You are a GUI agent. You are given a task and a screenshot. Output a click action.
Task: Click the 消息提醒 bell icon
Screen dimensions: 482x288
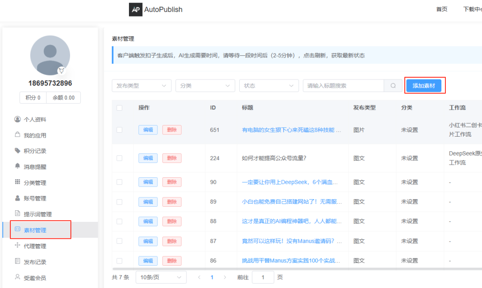coord(17,166)
